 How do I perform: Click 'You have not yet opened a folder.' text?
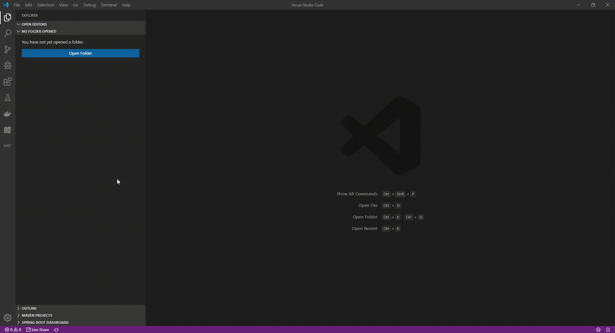coord(53,42)
